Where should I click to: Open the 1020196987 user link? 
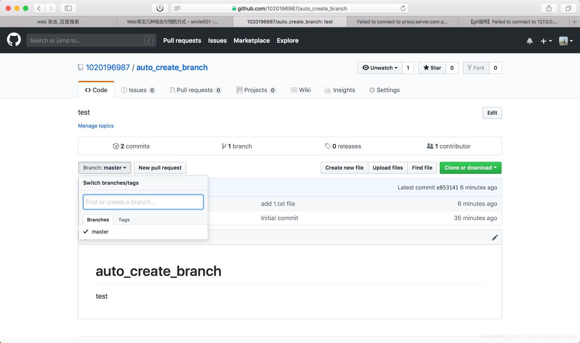[108, 67]
